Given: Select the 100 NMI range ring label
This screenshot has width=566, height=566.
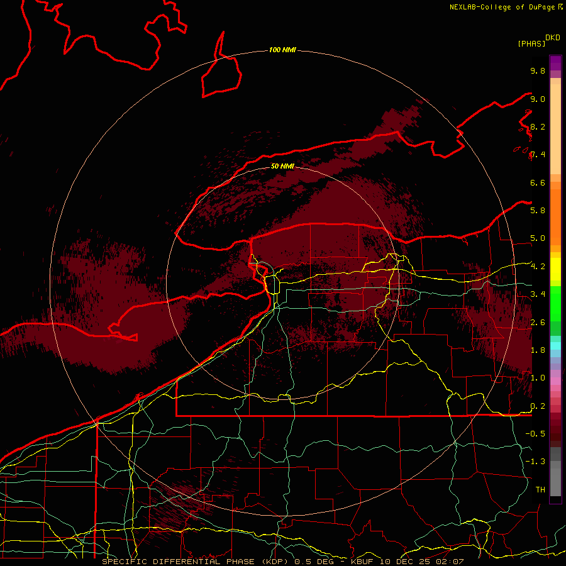Looking at the screenshot, I should (282, 50).
